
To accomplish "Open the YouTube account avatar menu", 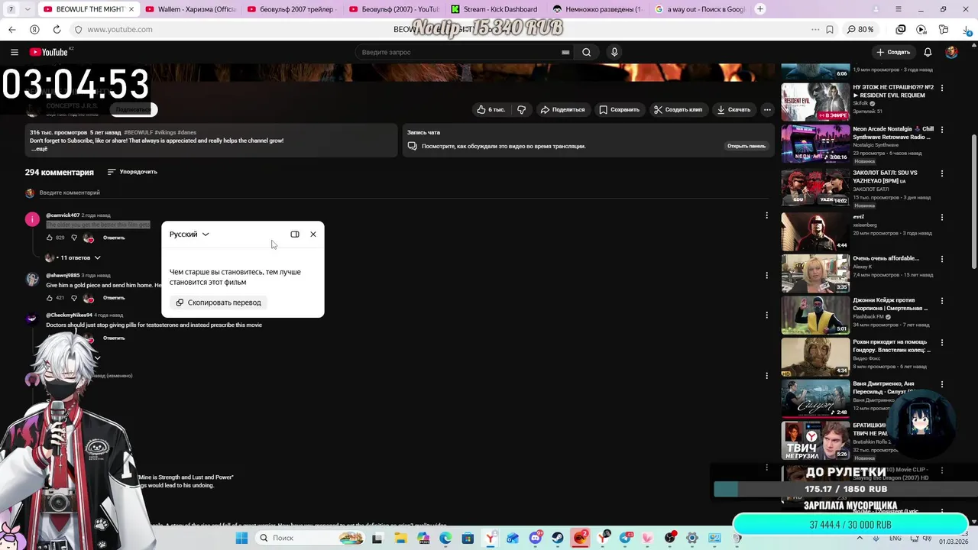I will pos(951,52).
